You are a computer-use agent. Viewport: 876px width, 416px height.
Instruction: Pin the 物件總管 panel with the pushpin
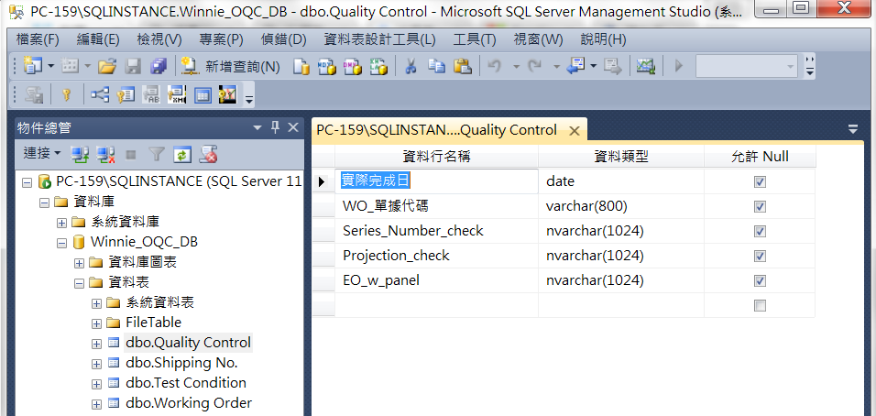click(275, 128)
